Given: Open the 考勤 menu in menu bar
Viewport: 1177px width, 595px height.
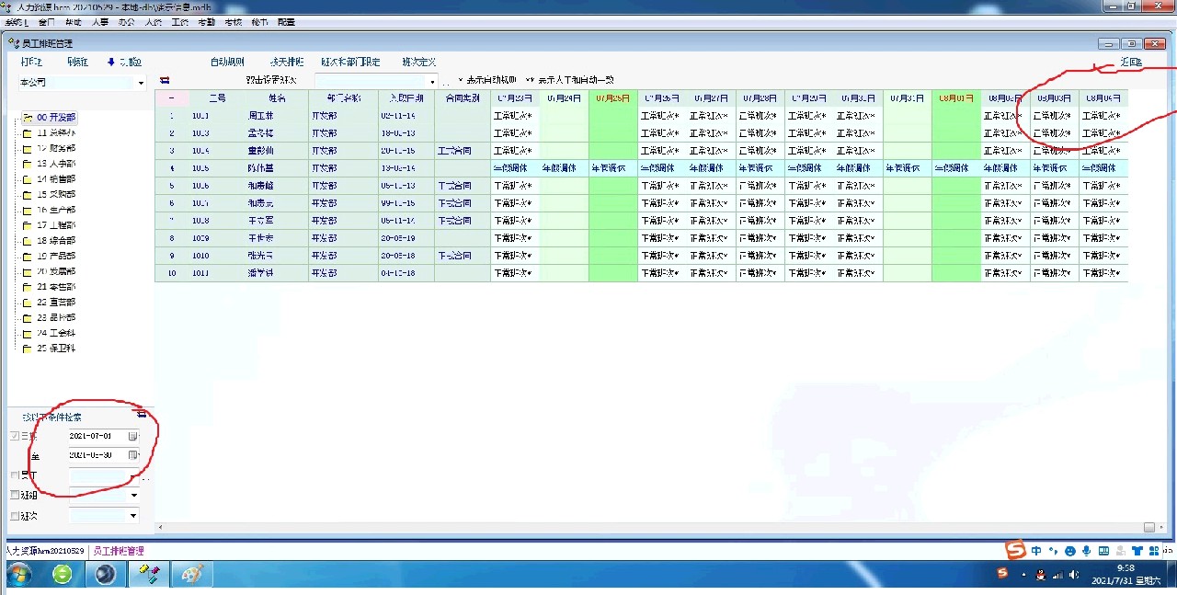Looking at the screenshot, I should click(x=206, y=22).
